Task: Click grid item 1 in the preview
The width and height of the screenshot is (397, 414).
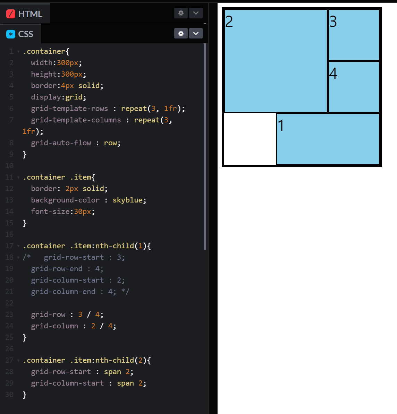Action: (328, 139)
